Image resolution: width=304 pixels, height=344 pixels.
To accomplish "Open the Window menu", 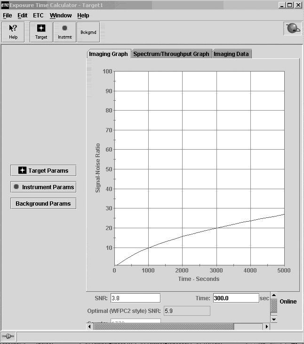I will click(x=61, y=16).
